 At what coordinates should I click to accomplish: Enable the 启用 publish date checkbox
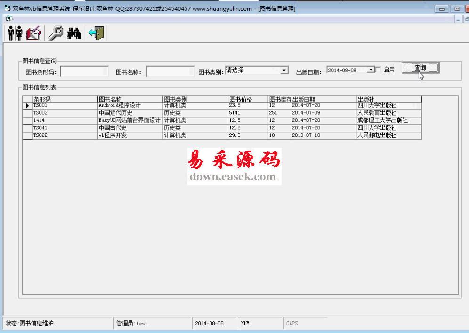pyautogui.click(x=379, y=70)
